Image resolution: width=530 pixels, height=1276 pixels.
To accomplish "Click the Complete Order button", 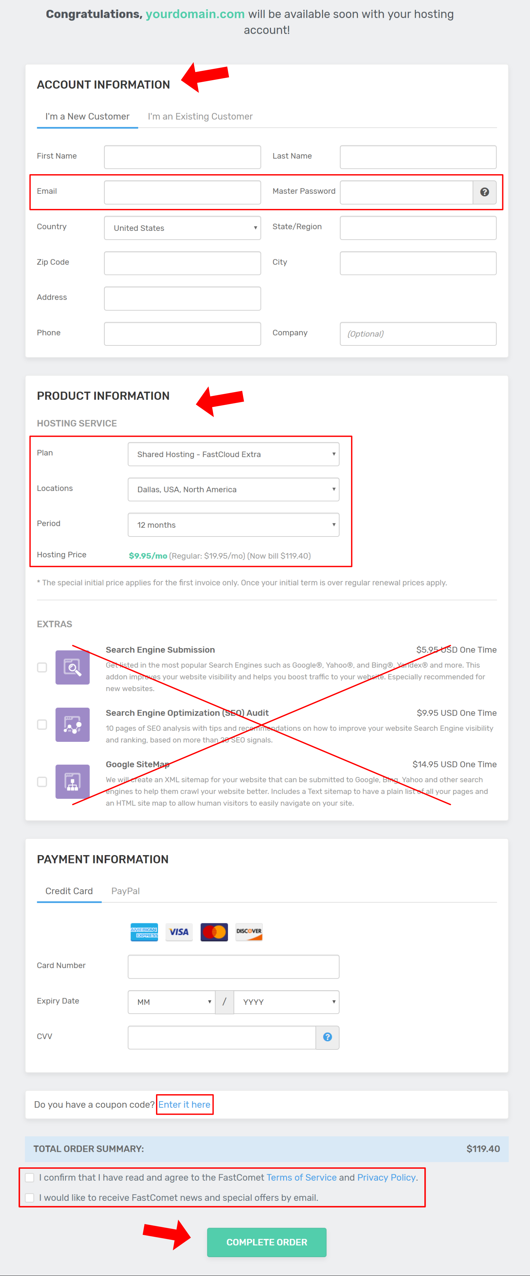I will click(266, 1242).
